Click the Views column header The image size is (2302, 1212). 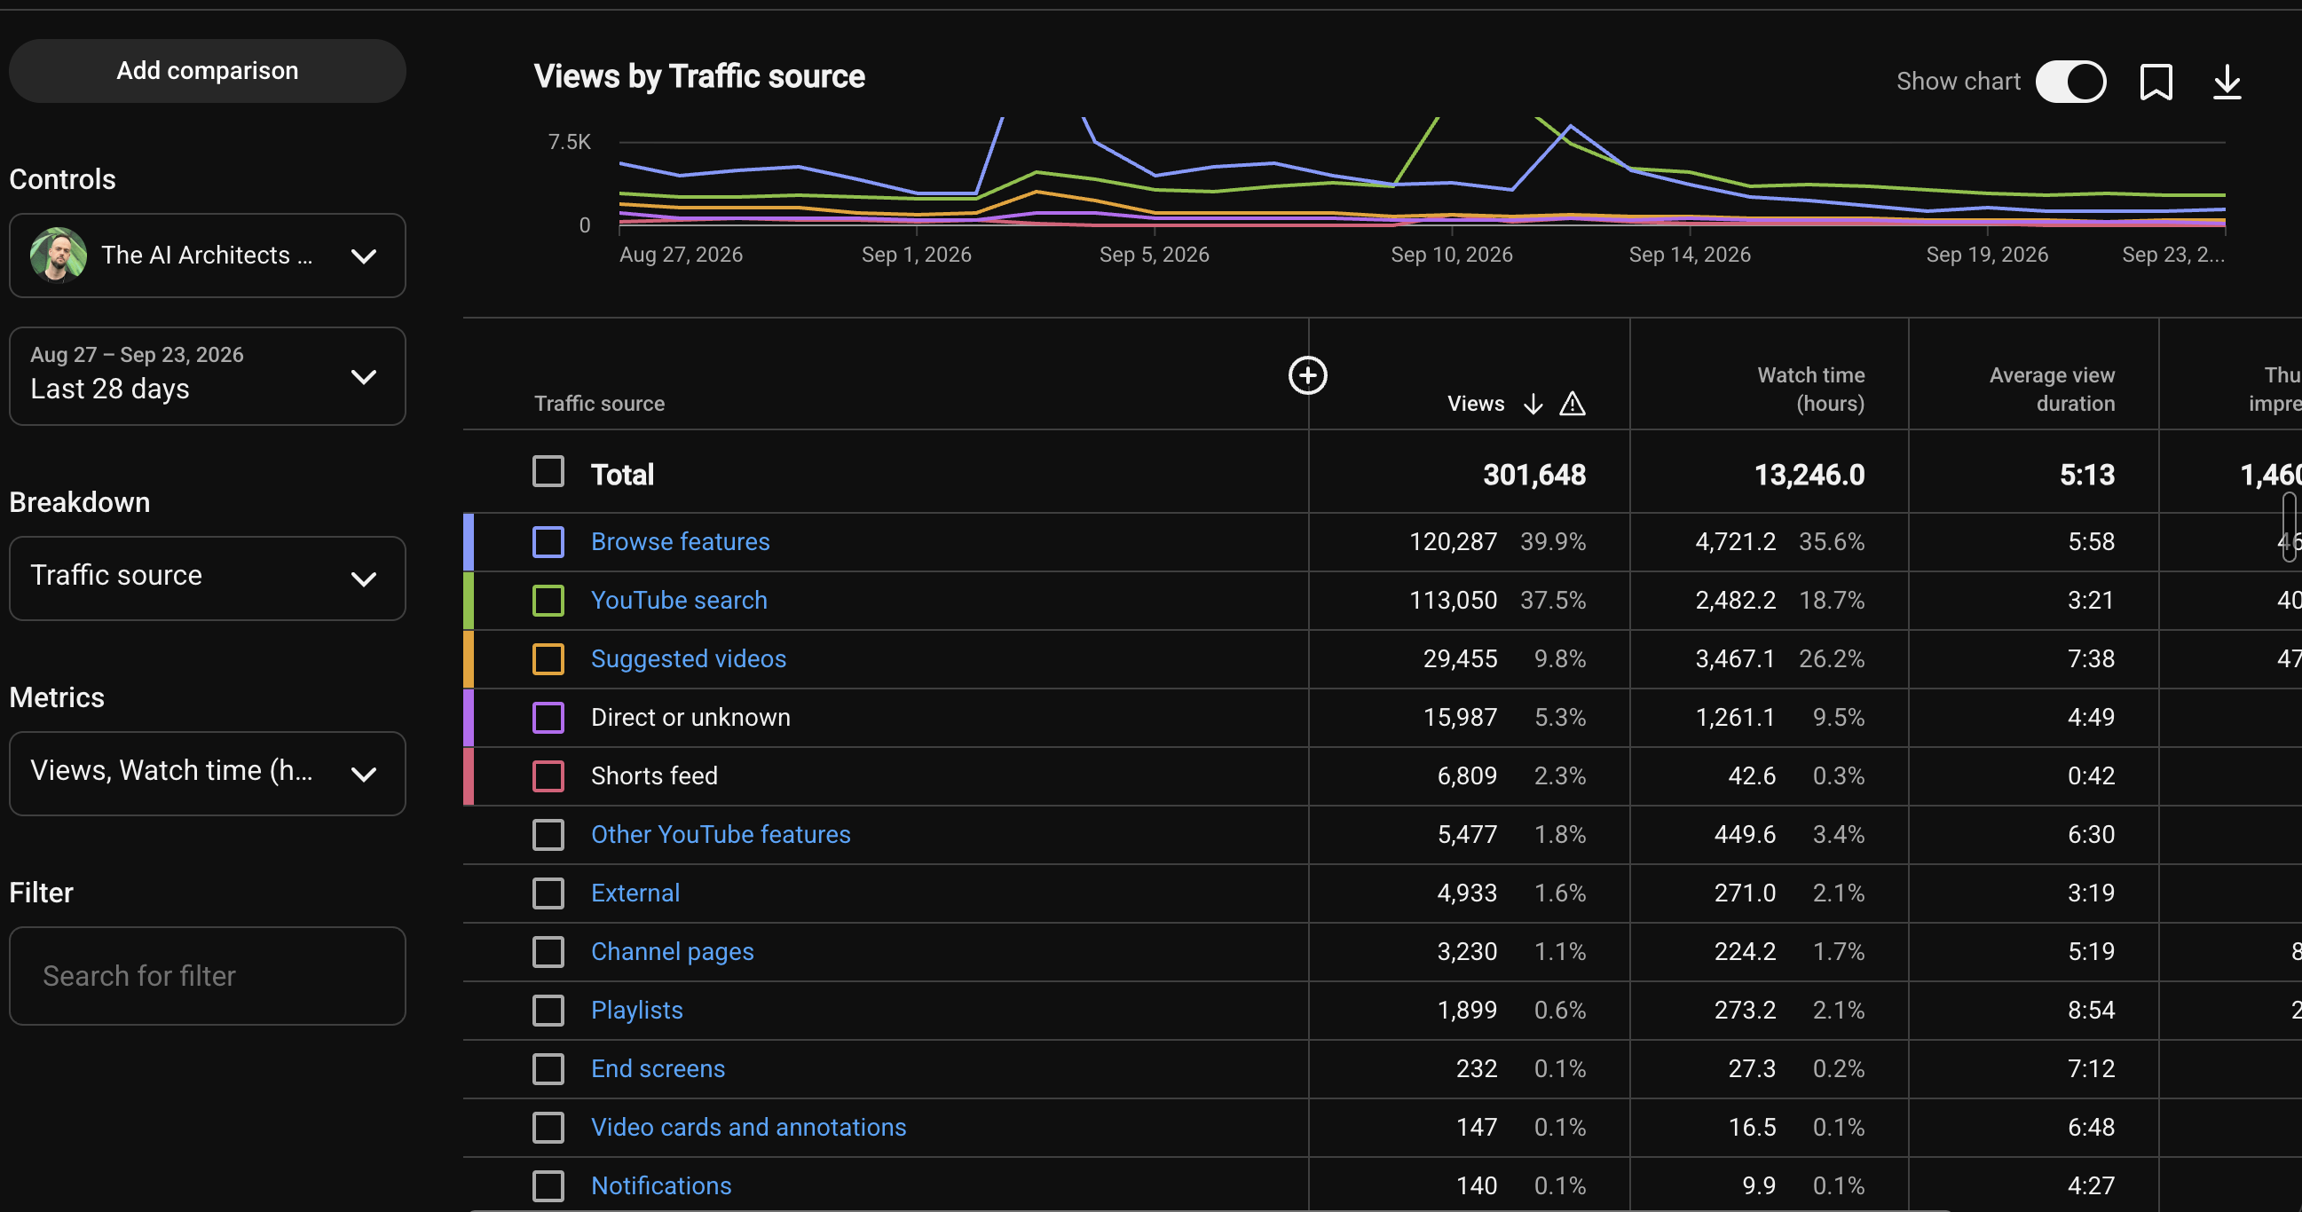click(x=1476, y=404)
